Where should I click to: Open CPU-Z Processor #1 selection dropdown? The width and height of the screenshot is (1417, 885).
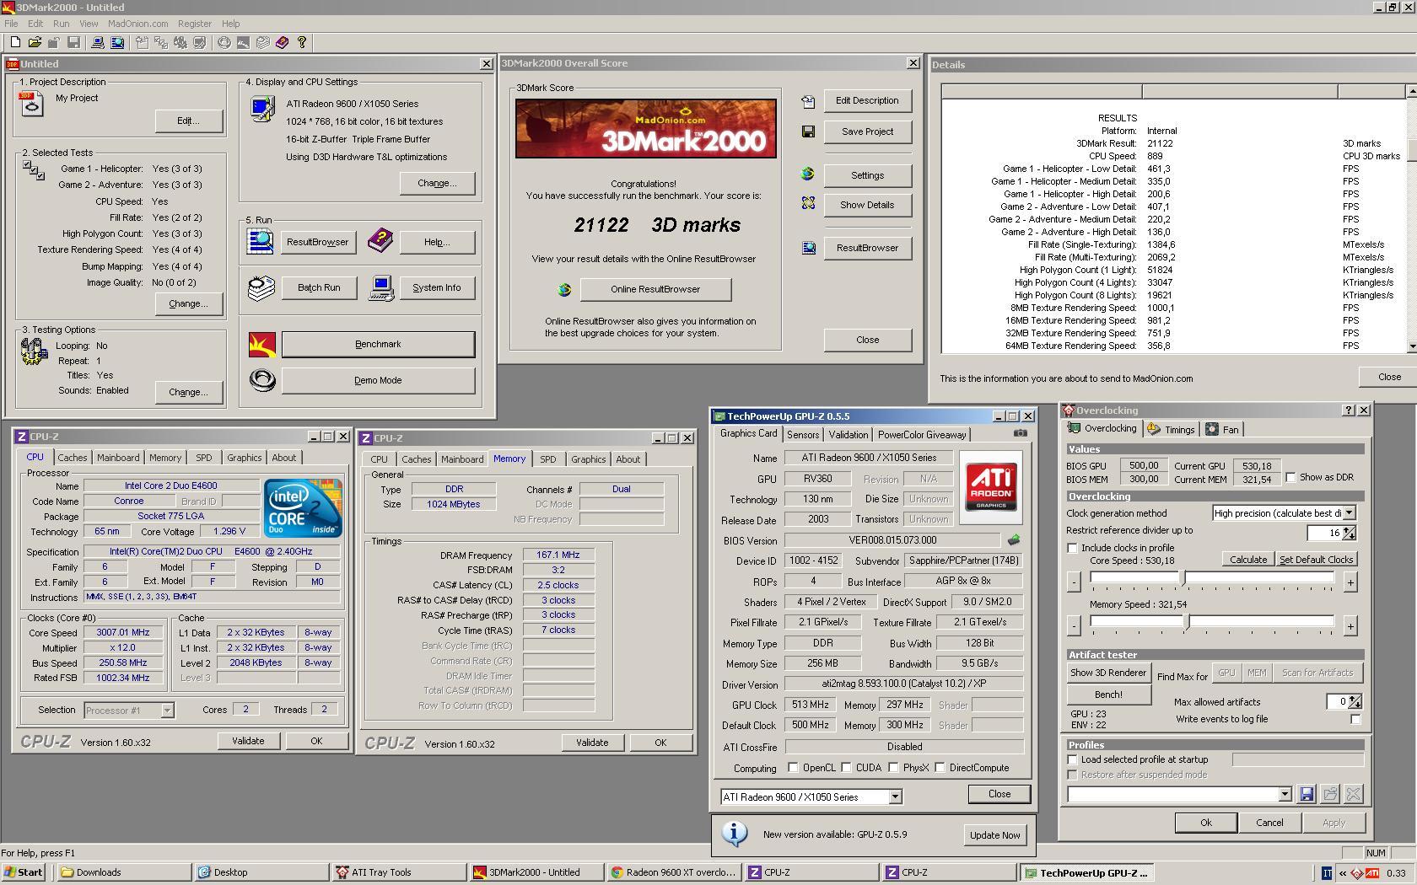pos(167,711)
